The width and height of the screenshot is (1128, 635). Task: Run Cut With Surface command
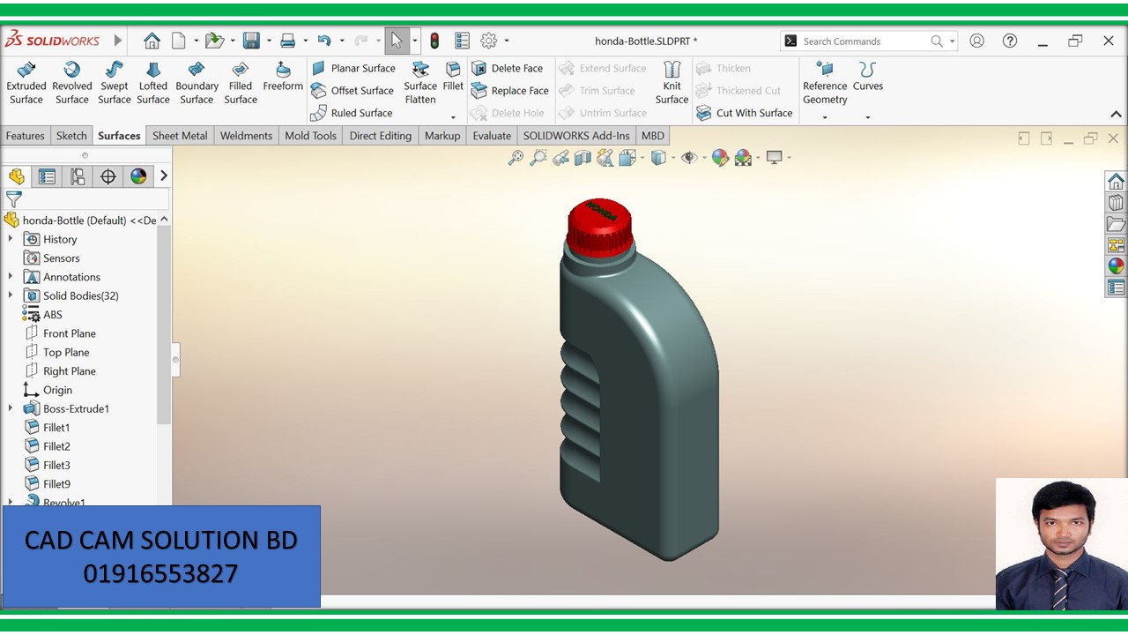(745, 113)
